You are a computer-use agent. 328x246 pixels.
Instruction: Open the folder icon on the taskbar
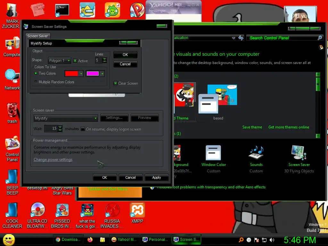pyautogui.click(x=102, y=240)
